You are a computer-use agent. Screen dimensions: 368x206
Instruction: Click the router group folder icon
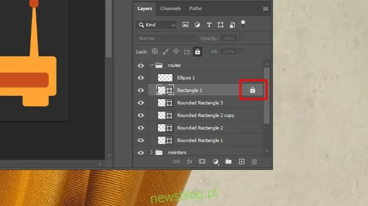159,65
